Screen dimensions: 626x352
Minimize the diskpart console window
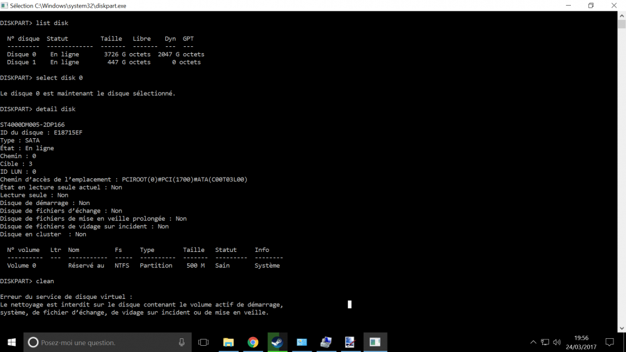pyautogui.click(x=562, y=5)
